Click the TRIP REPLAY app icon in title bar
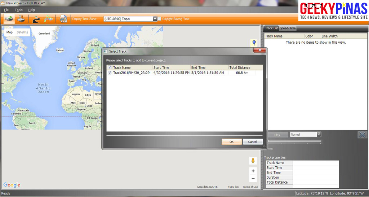 [3, 3]
